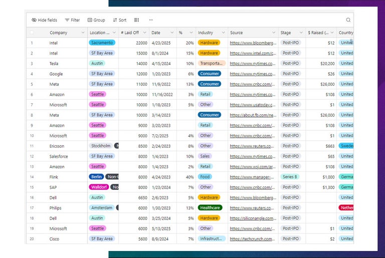
Task: Click the date 4/15/2024
Action: tap(161, 63)
